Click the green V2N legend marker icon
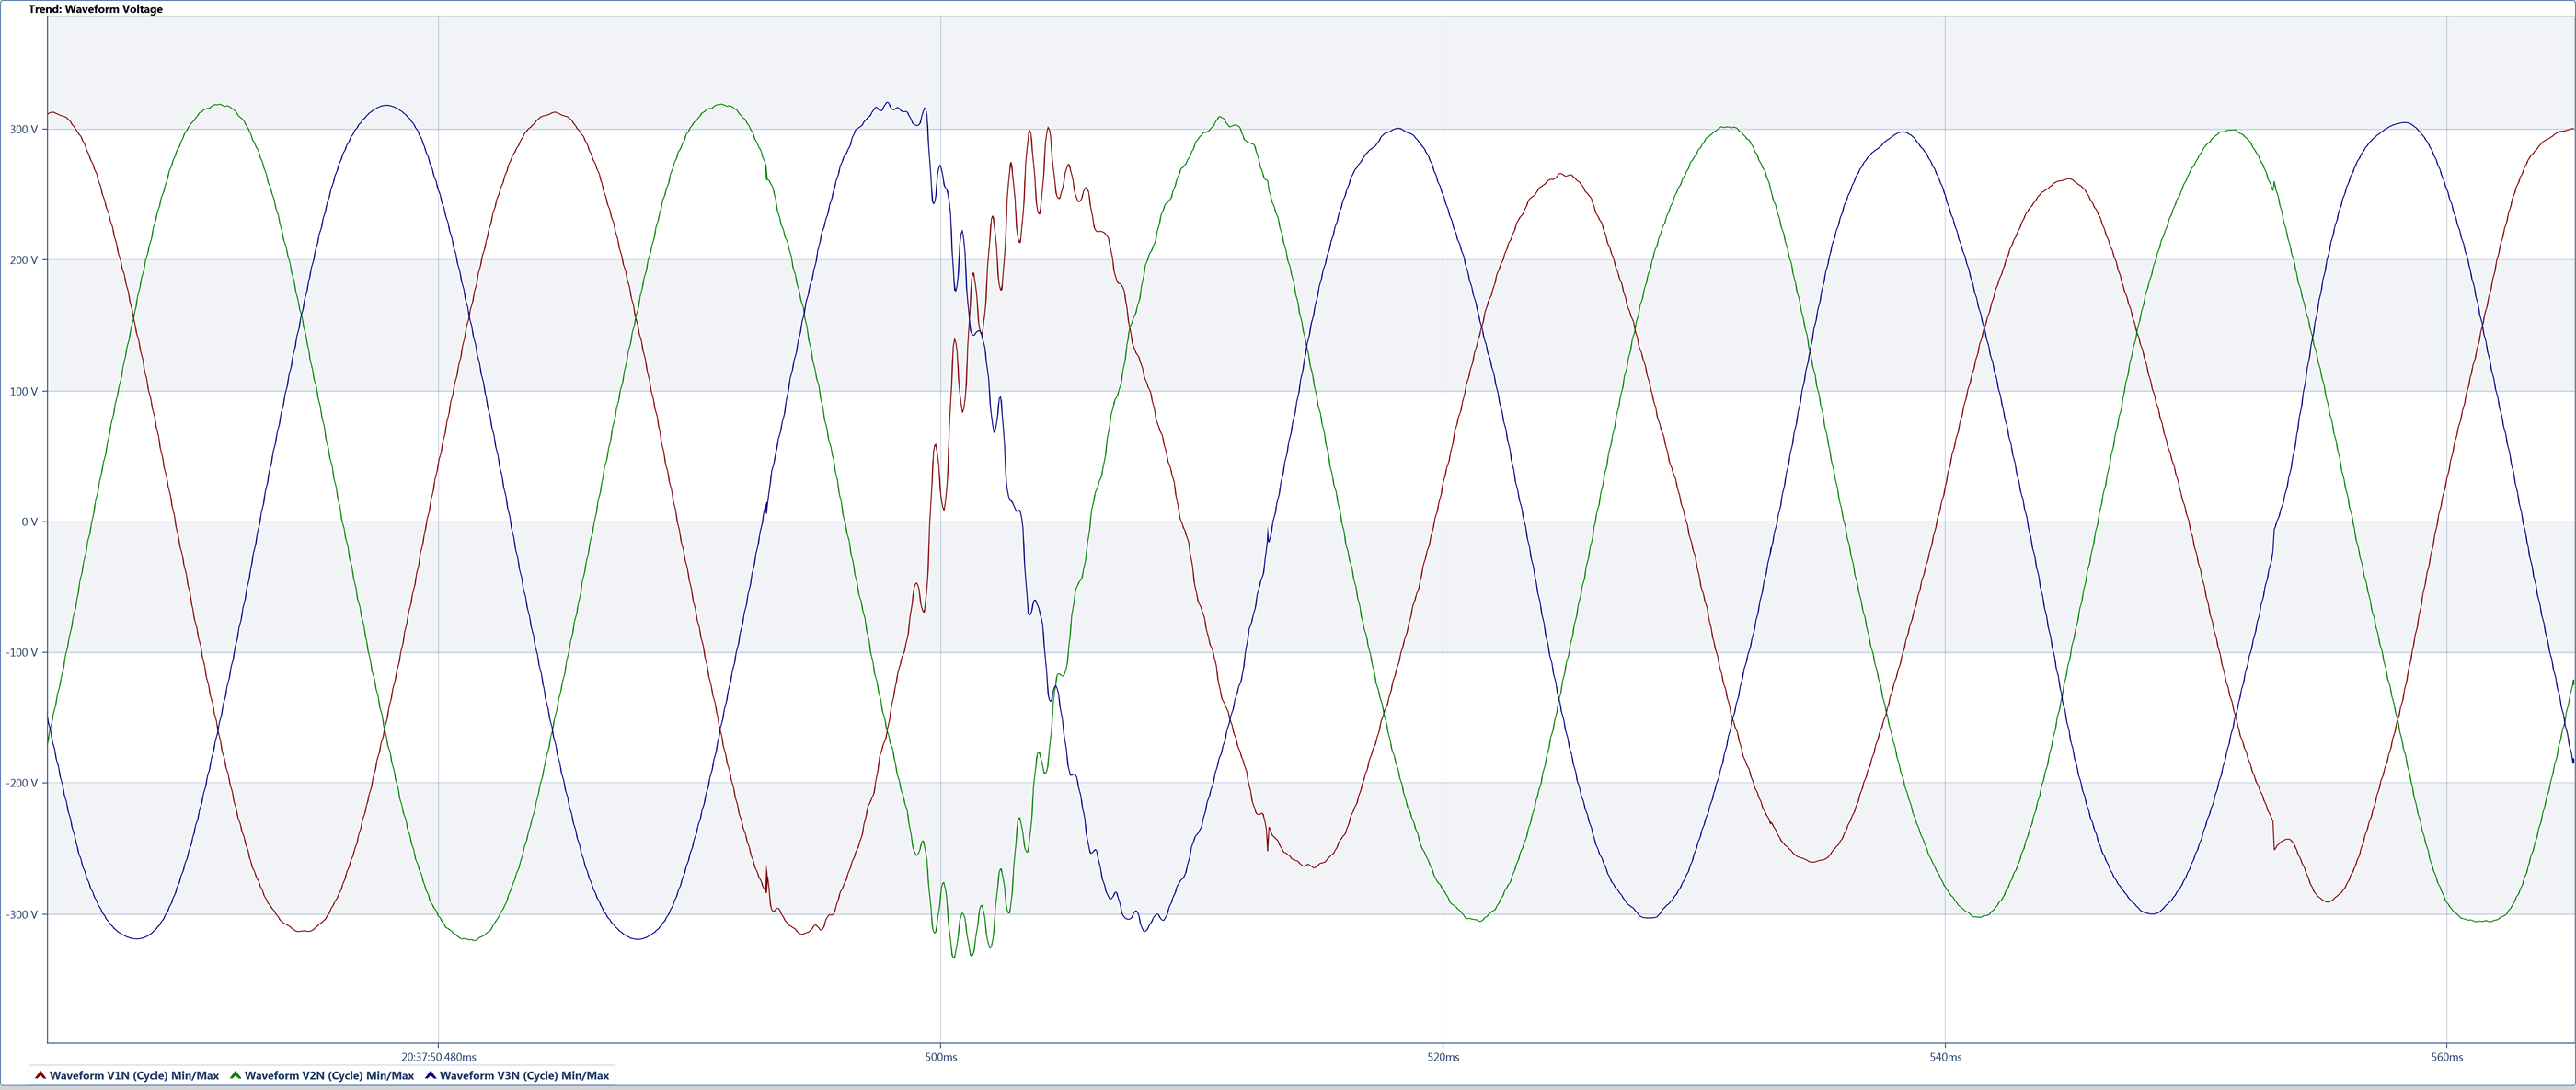This screenshot has height=1090, width=2576. pyautogui.click(x=235, y=1075)
